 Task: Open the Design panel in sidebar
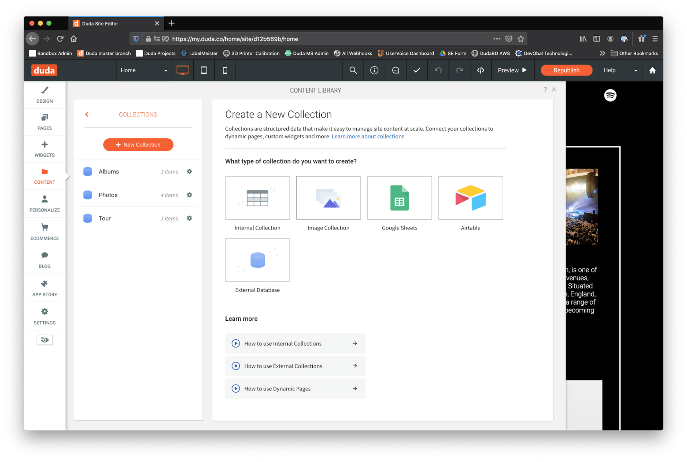pos(44,95)
